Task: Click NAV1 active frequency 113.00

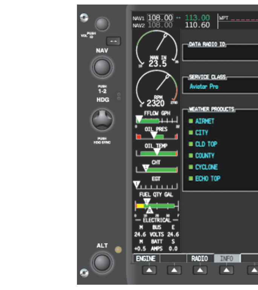Action: point(197,18)
